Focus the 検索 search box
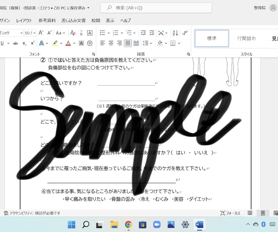 pyautogui.click(x=156, y=8)
